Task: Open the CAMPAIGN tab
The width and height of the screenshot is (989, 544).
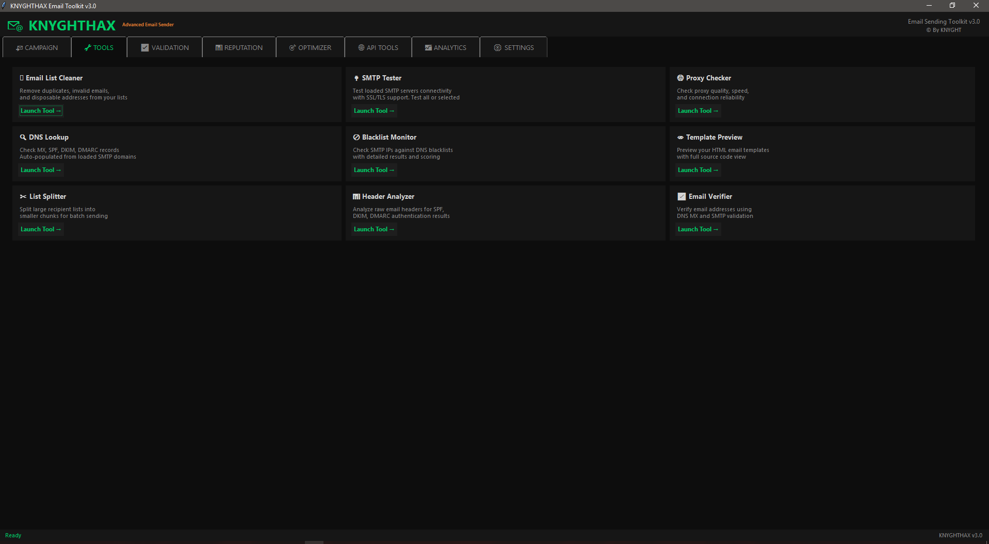Action: 37,47
